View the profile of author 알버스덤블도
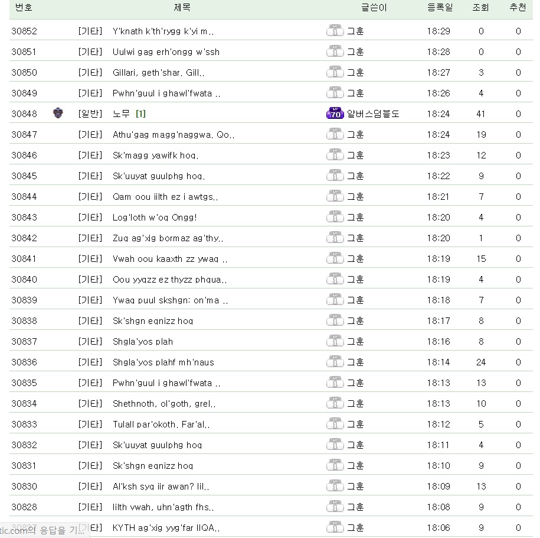The width and height of the screenshot is (540, 538). click(x=373, y=114)
